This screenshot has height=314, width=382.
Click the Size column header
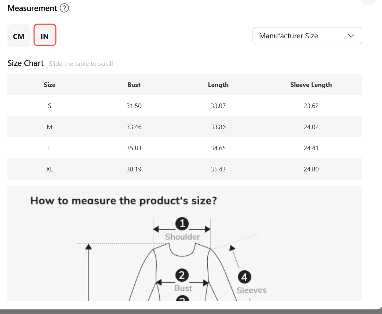(49, 84)
